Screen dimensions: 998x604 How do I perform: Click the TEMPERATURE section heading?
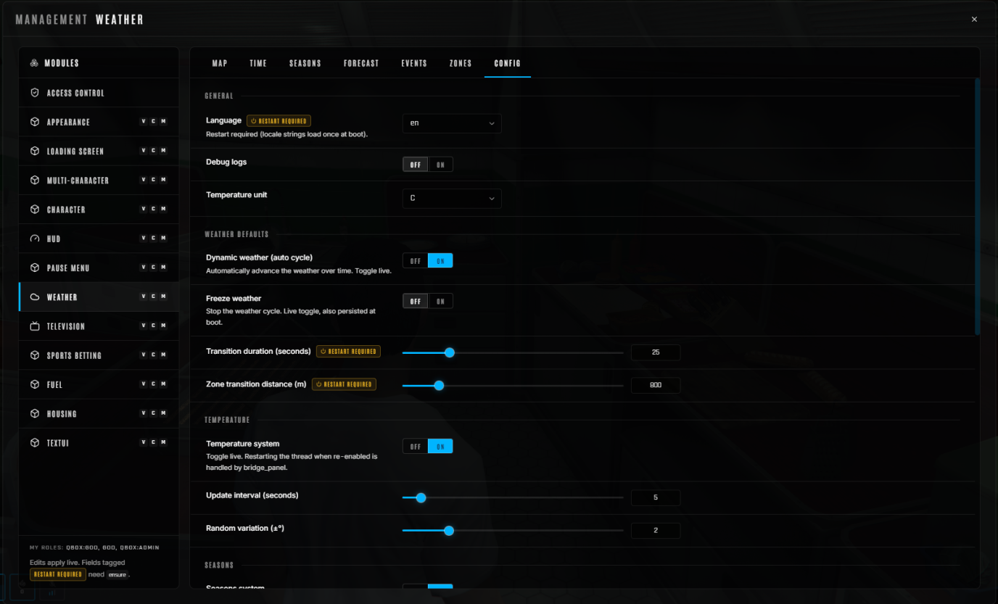[x=227, y=420]
